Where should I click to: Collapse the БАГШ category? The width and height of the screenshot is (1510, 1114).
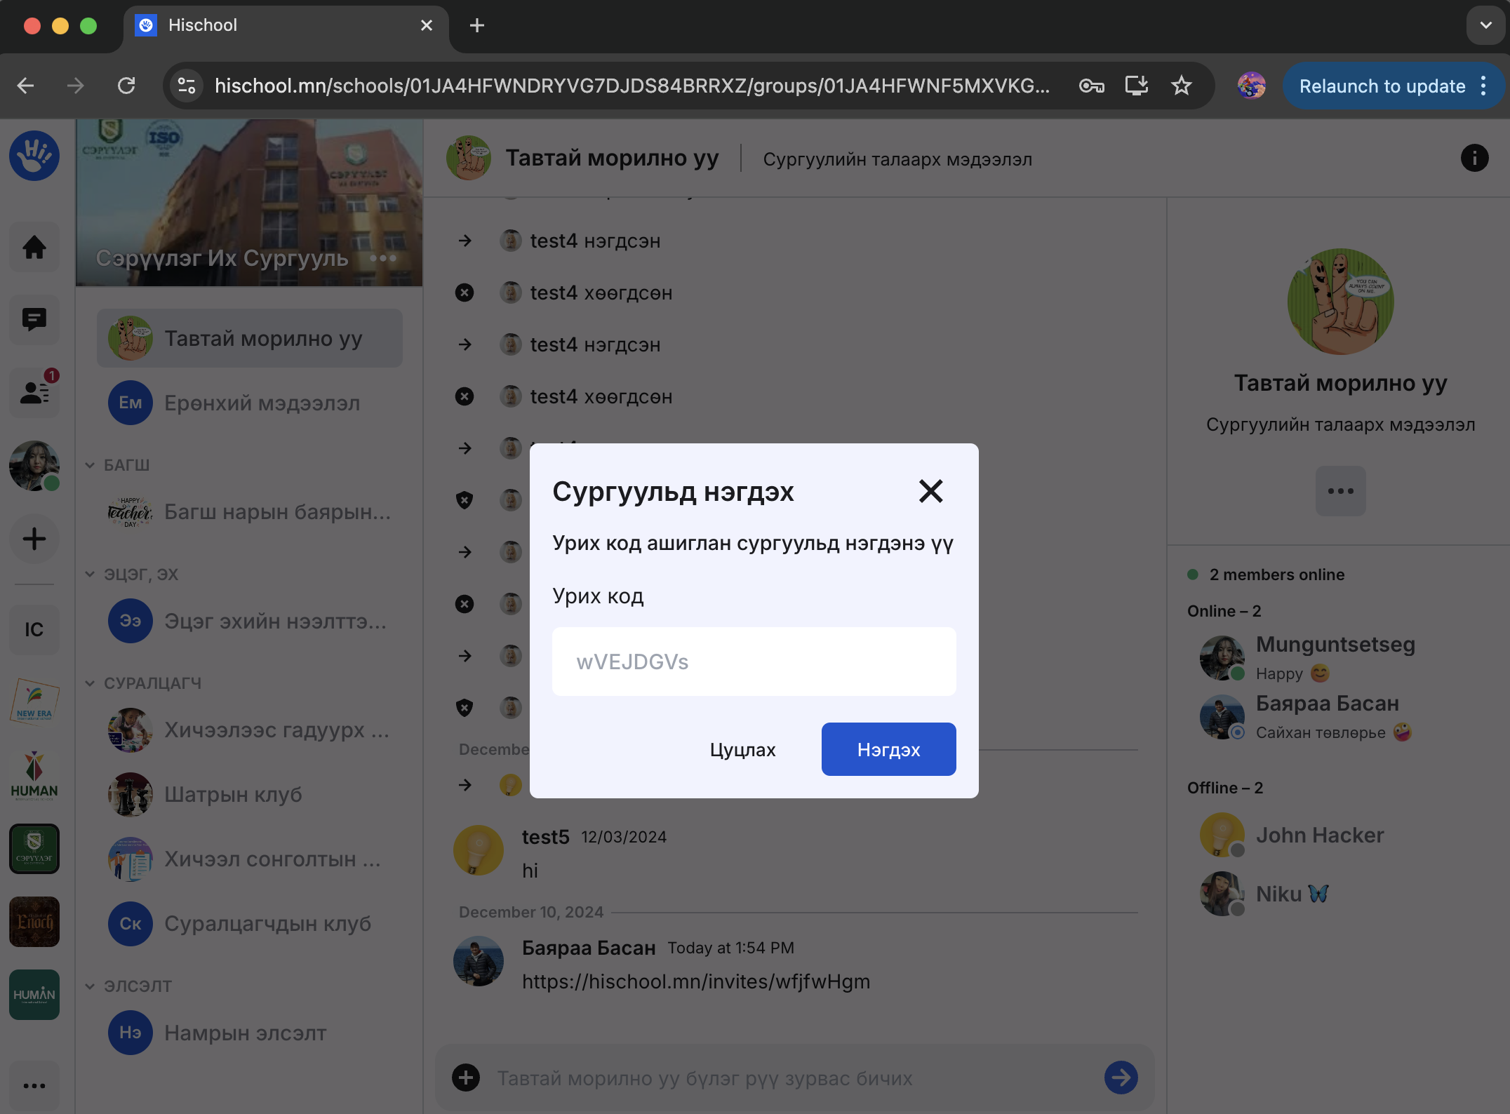pos(91,465)
